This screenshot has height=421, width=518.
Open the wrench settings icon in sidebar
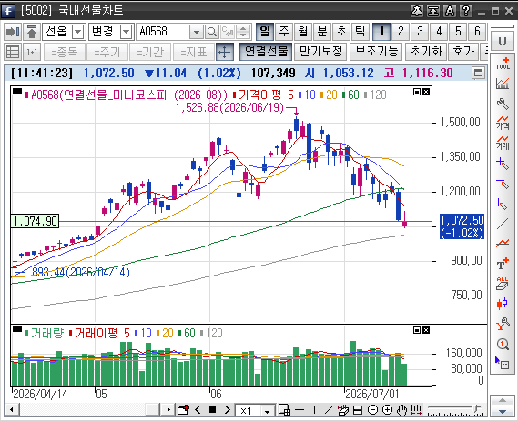(503, 105)
